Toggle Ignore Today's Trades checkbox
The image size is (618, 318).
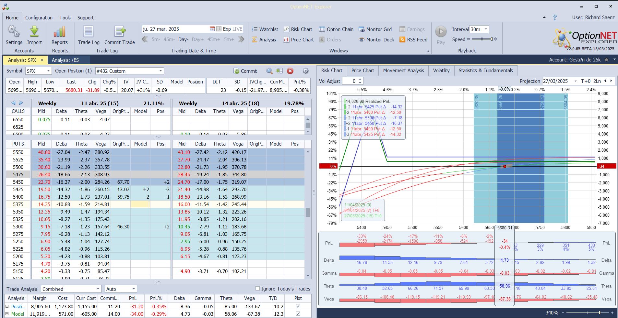(x=257, y=289)
